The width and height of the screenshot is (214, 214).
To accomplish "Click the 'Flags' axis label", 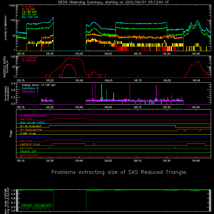I will [x=11, y=133].
